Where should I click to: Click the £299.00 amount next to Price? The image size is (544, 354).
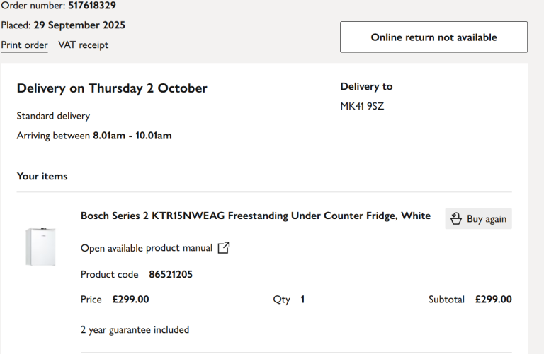click(131, 300)
